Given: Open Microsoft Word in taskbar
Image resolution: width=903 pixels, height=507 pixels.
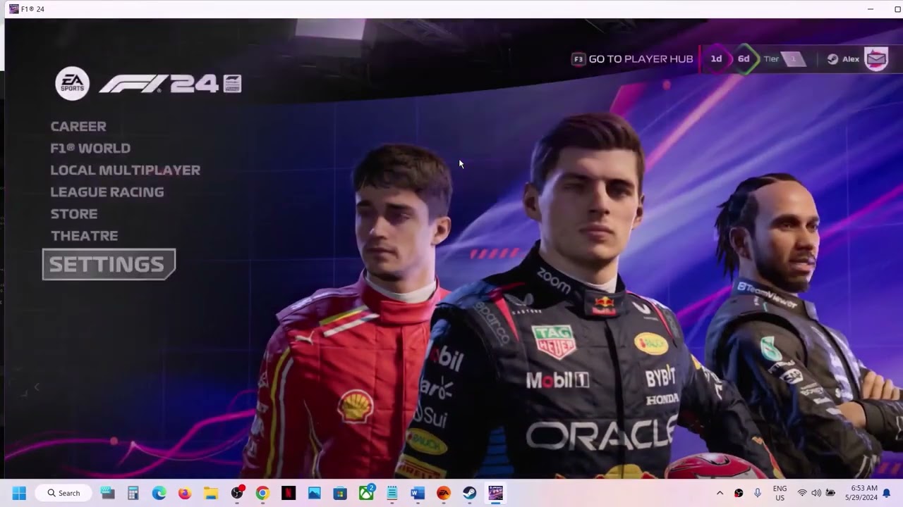Looking at the screenshot, I should pyautogui.click(x=418, y=493).
